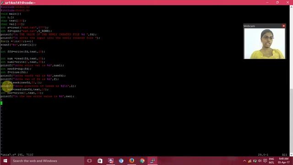This screenshot has width=293, height=165.
Task: Click the Webcam video preview
Action: [265, 44]
